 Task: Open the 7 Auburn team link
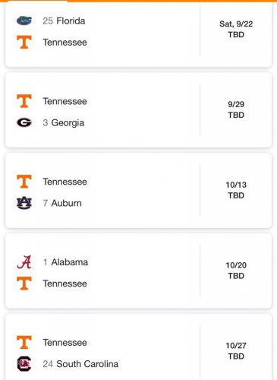click(x=62, y=203)
